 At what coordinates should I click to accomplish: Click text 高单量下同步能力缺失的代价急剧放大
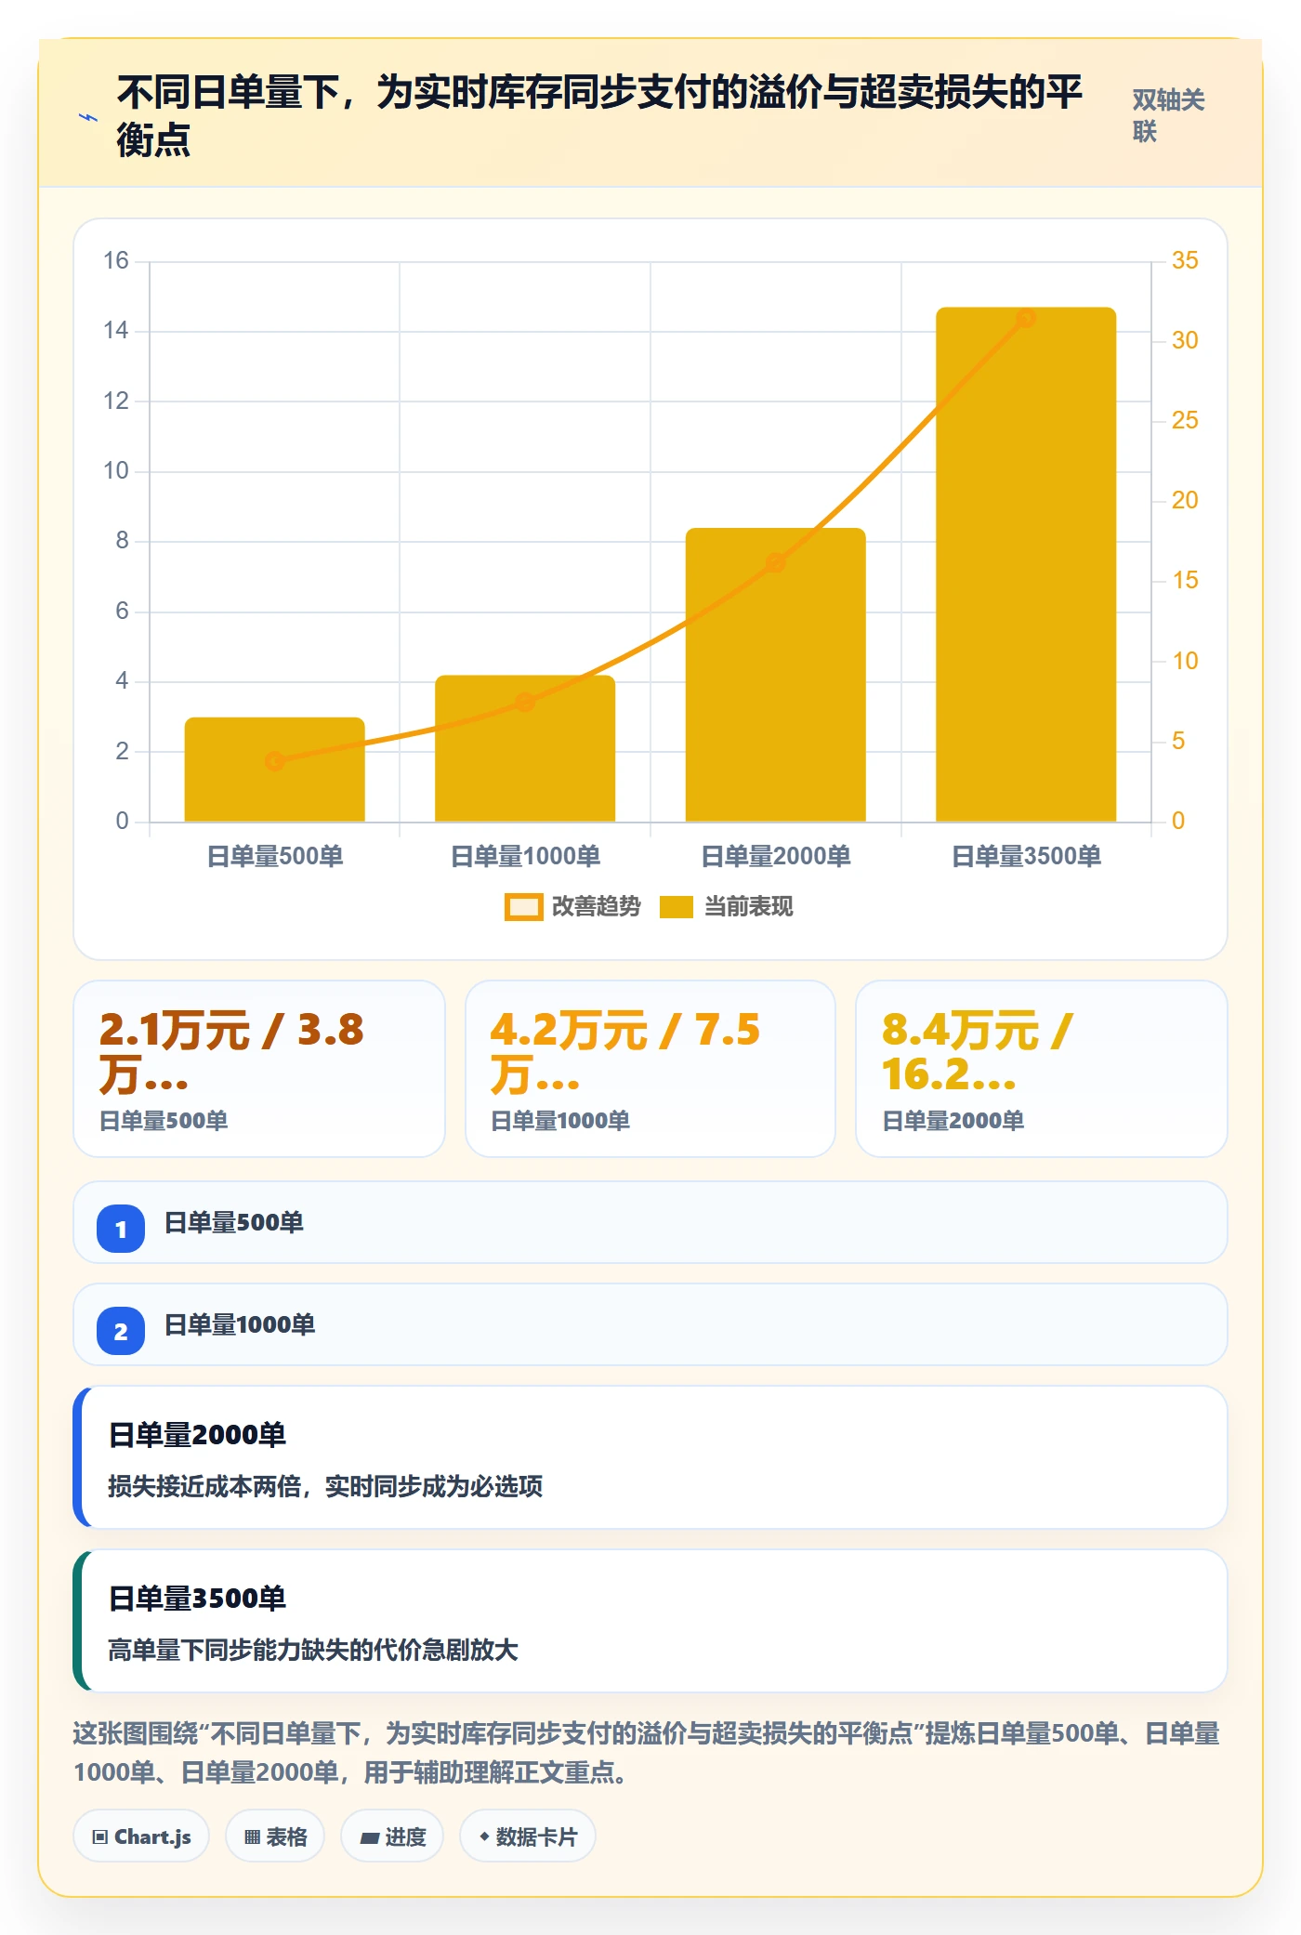pos(313,1650)
